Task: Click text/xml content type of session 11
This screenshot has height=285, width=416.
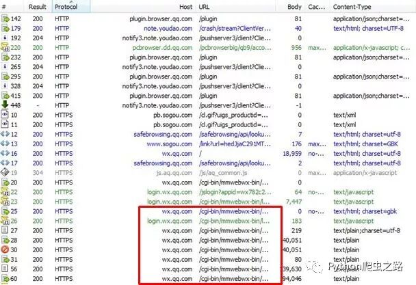Action: pos(345,124)
